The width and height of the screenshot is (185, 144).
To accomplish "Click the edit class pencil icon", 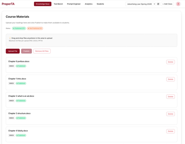I will click(158, 4).
